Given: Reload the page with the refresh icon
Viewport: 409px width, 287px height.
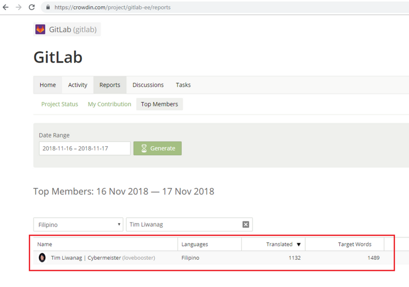Looking at the screenshot, I should click(31, 7).
